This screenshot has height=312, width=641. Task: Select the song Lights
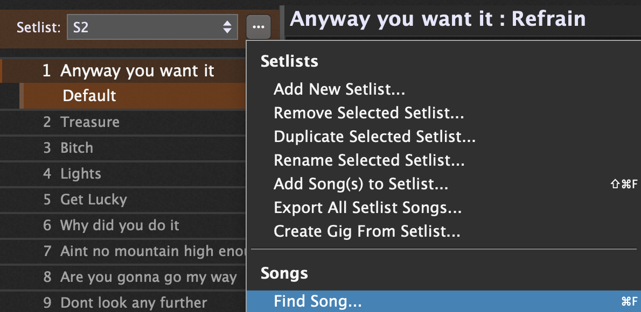(x=81, y=174)
